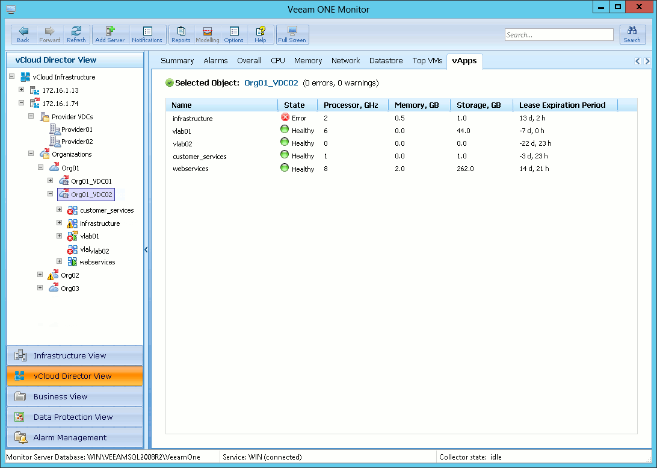The image size is (657, 468).
Task: Click Healthy status icon for vlab01
Action: 285,129
